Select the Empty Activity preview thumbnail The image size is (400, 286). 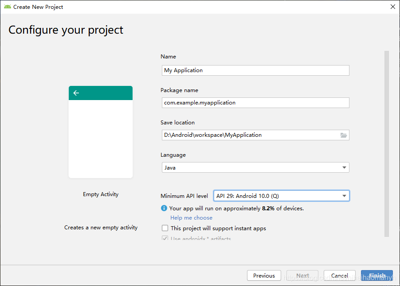[x=101, y=132]
